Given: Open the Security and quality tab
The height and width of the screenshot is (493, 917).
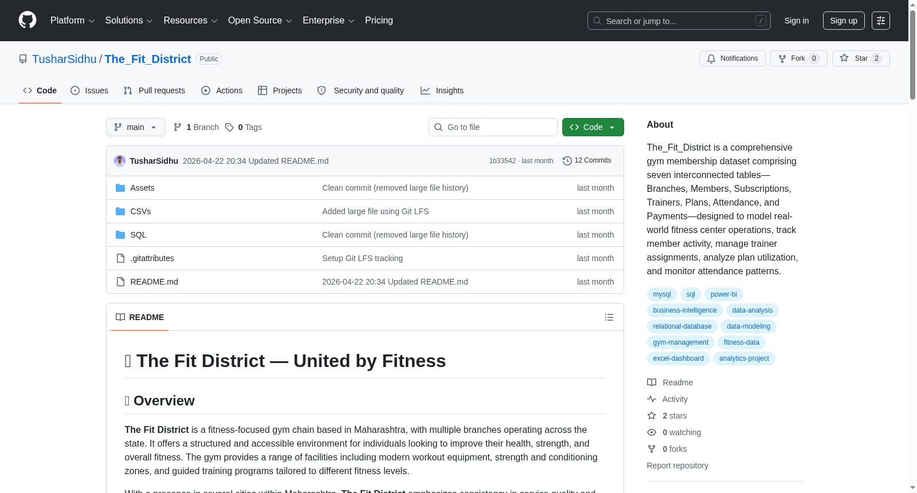Looking at the screenshot, I should (x=360, y=90).
